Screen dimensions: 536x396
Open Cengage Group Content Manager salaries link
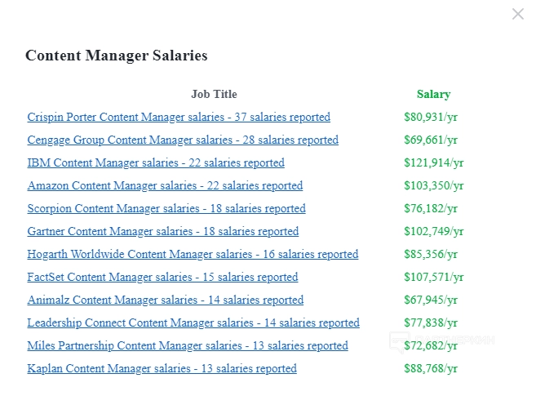coord(183,140)
